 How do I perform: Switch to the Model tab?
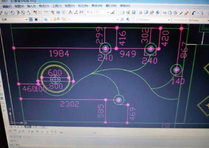click(28, 127)
